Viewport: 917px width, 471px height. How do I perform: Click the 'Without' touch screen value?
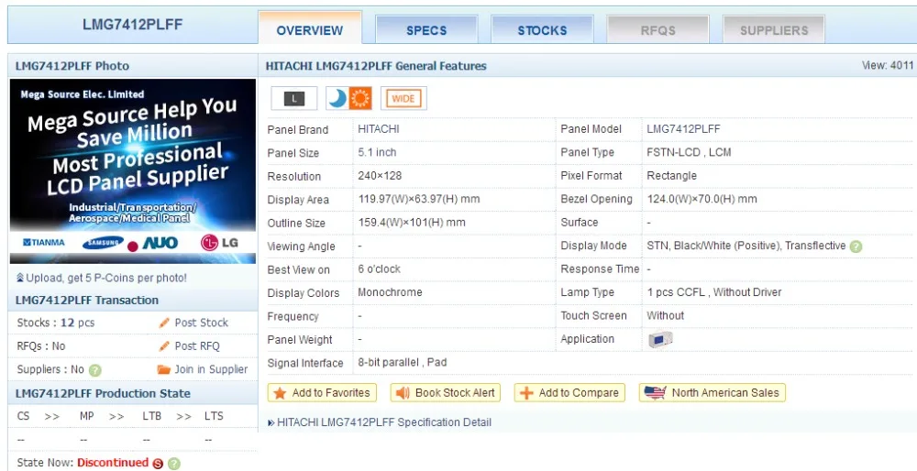[665, 315]
